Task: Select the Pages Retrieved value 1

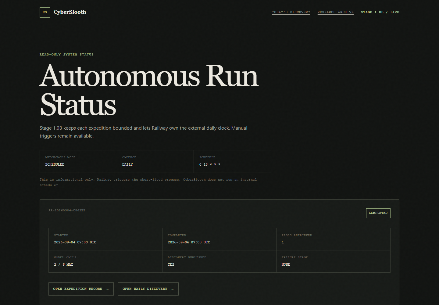Action: (283, 242)
